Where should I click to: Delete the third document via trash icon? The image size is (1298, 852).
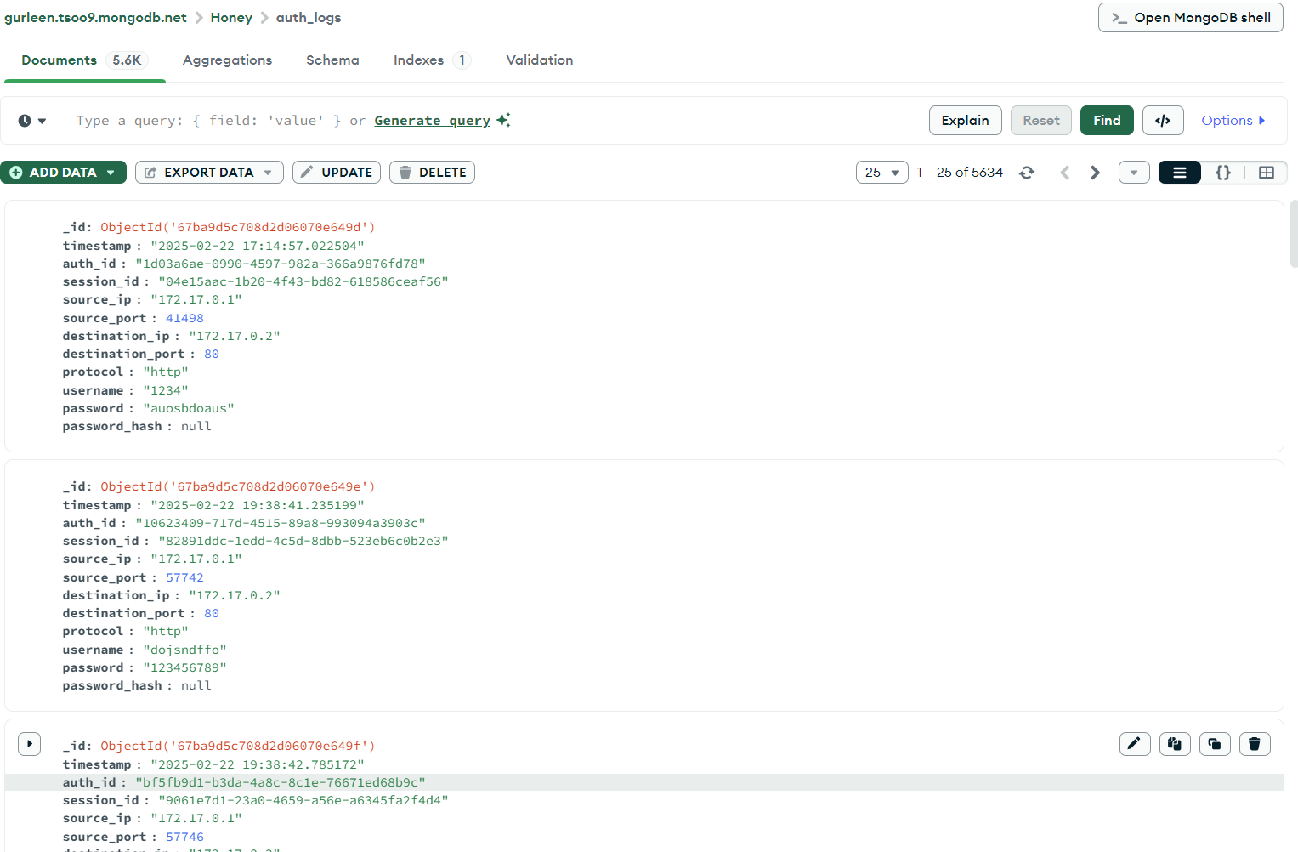click(x=1255, y=744)
